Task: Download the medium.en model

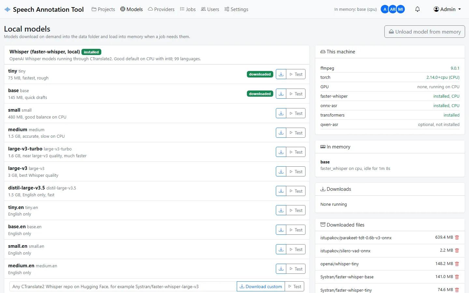Action: click(281, 269)
